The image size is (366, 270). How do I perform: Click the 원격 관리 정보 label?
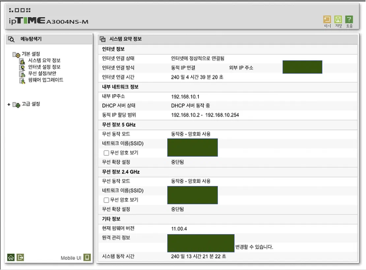coord(116,238)
